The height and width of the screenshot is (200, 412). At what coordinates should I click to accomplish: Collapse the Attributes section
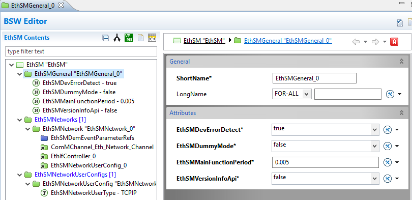[401, 113]
